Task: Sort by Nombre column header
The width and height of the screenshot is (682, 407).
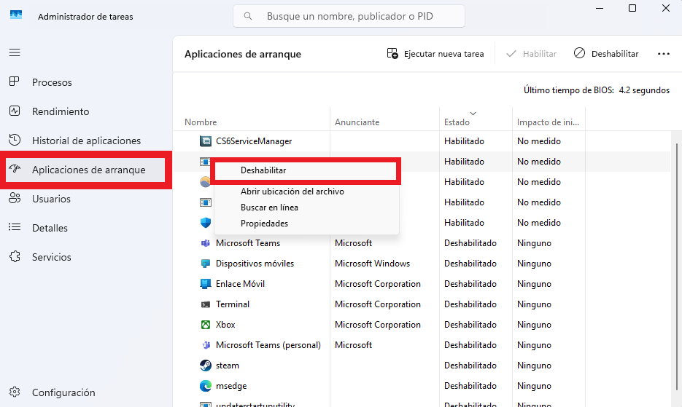Action: 201,122
